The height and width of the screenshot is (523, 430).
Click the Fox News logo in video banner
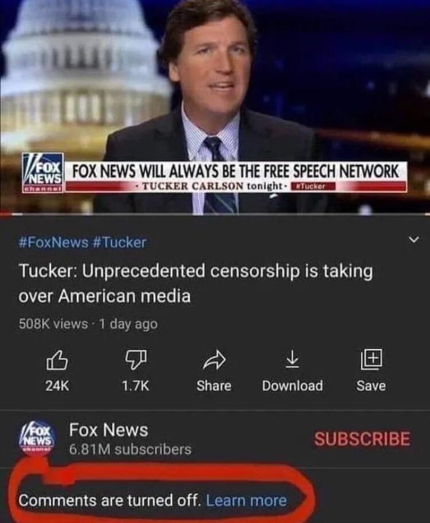click(x=42, y=173)
